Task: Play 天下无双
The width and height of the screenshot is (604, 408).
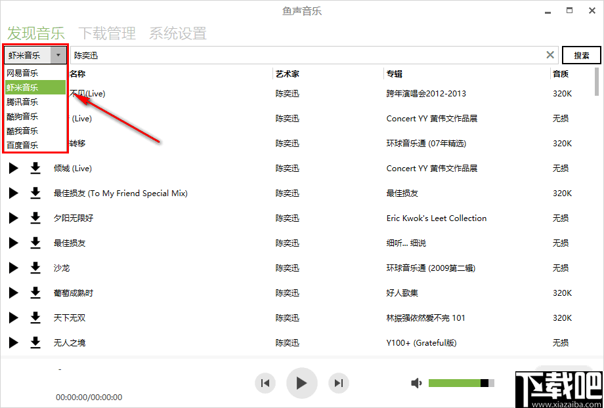Action: [x=13, y=317]
